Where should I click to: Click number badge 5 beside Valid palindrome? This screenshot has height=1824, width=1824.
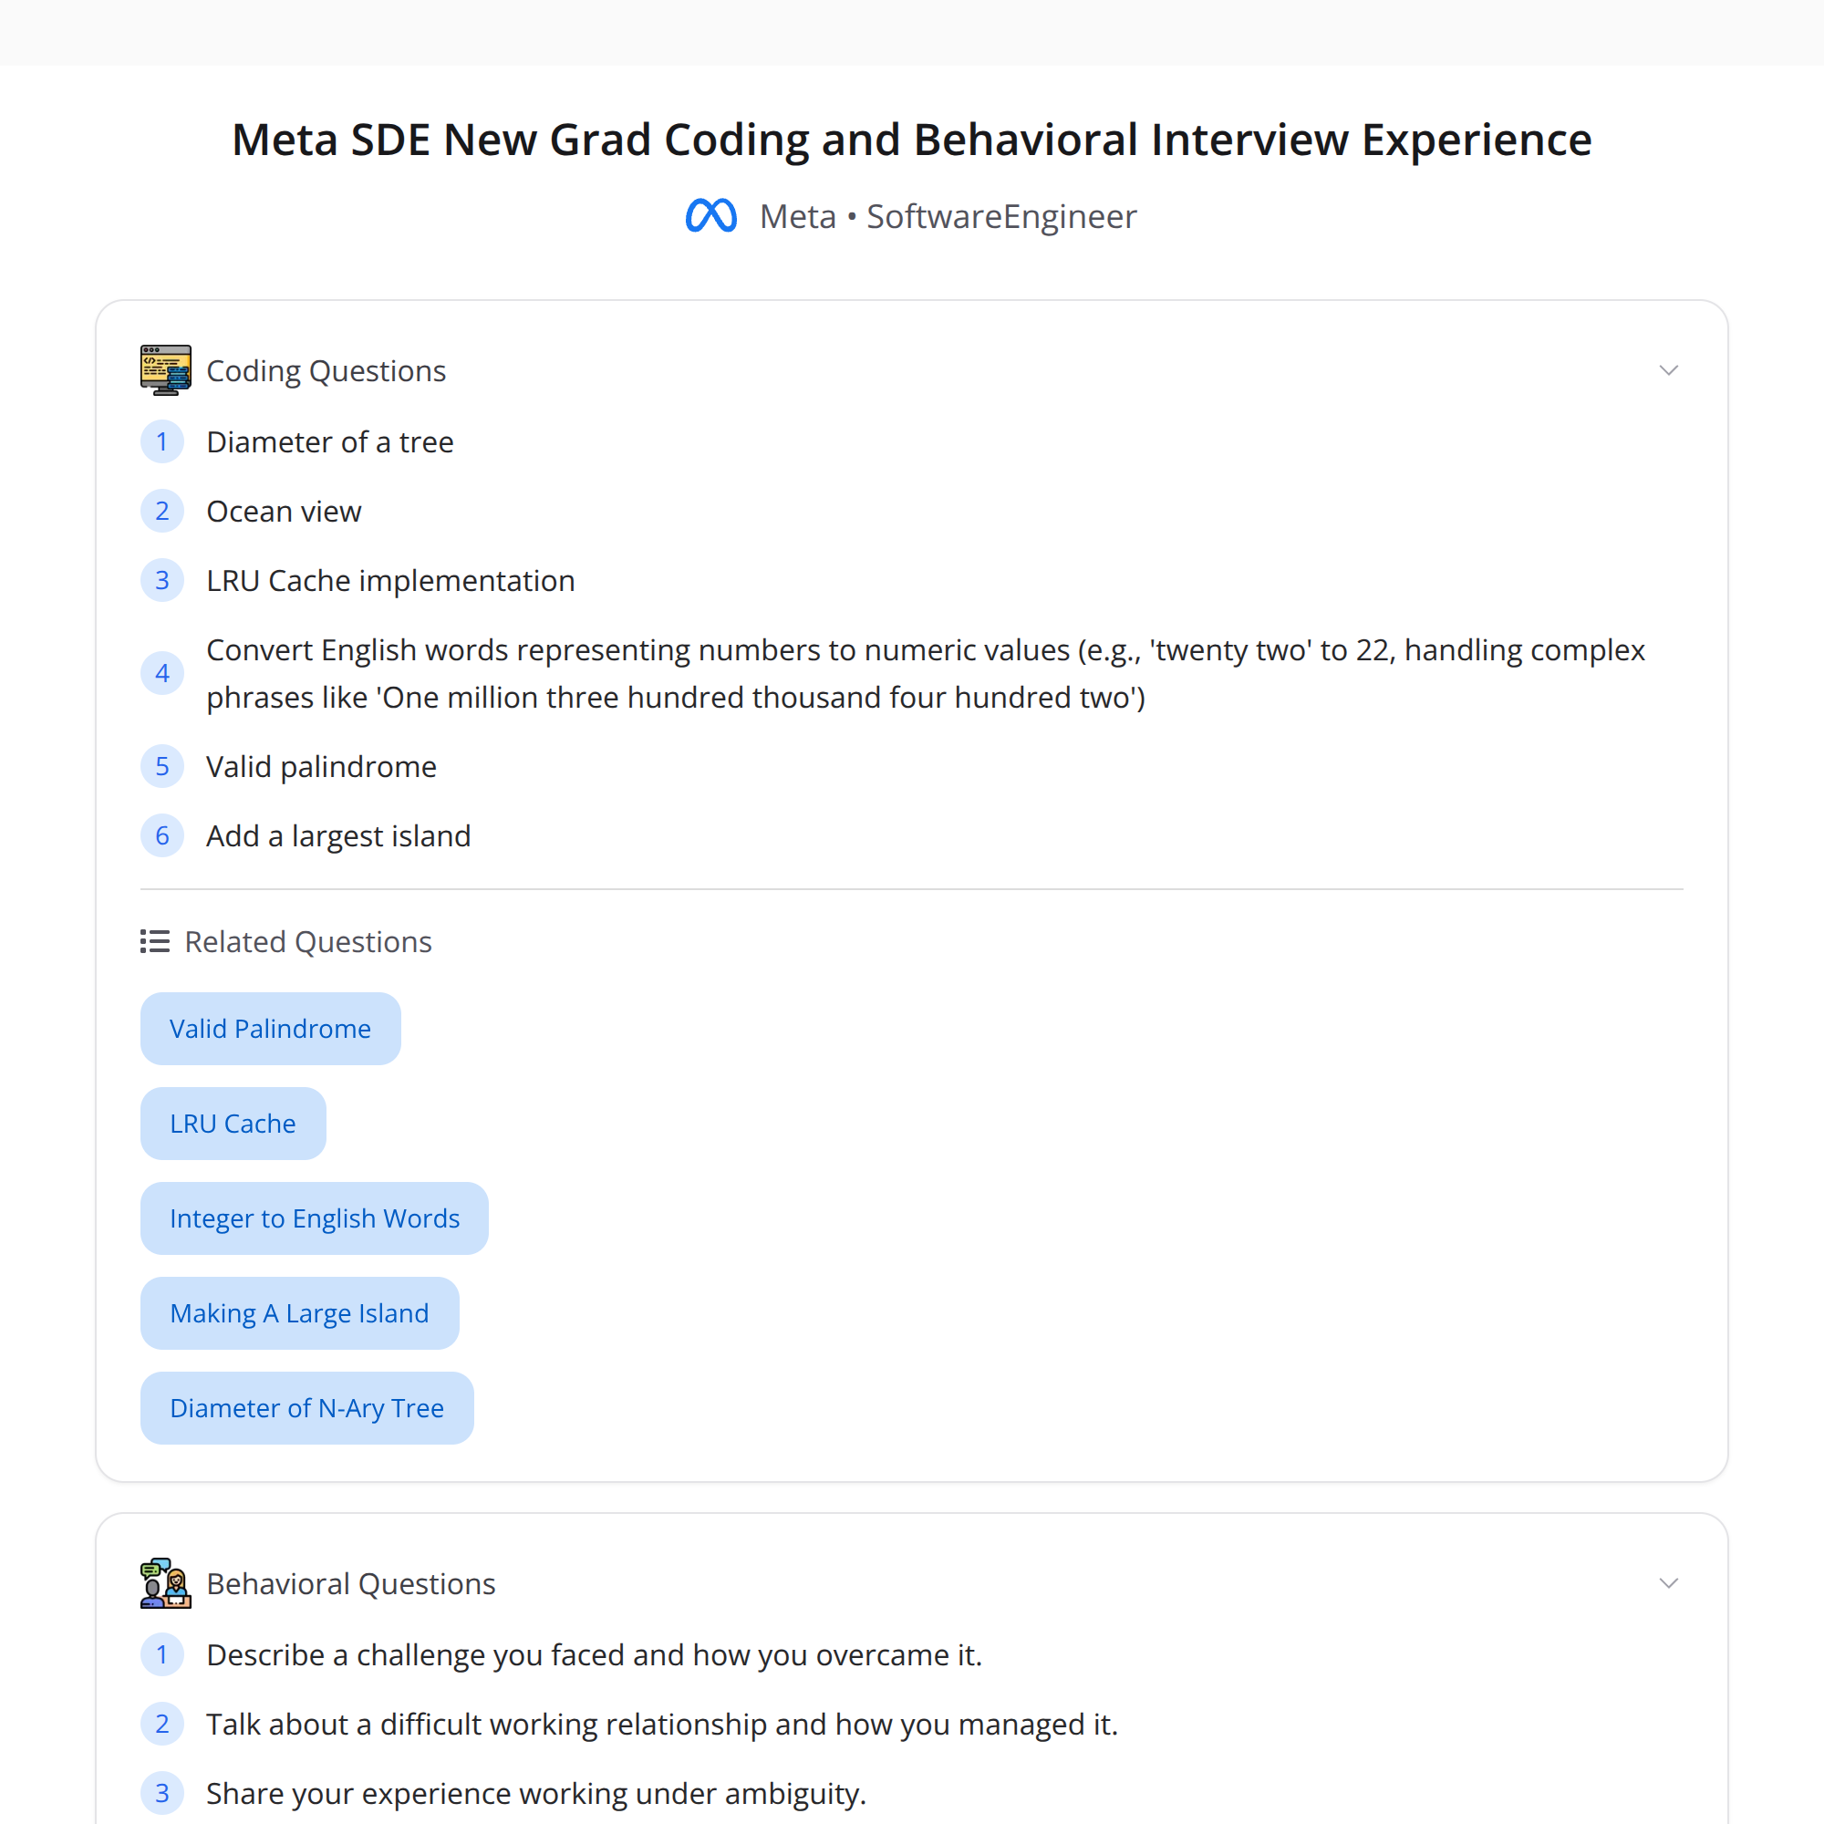pyautogui.click(x=162, y=767)
